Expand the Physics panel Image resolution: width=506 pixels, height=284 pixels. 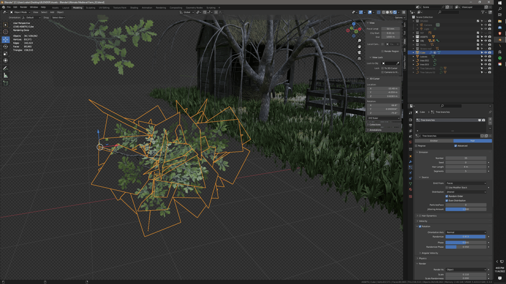pyautogui.click(x=423, y=259)
